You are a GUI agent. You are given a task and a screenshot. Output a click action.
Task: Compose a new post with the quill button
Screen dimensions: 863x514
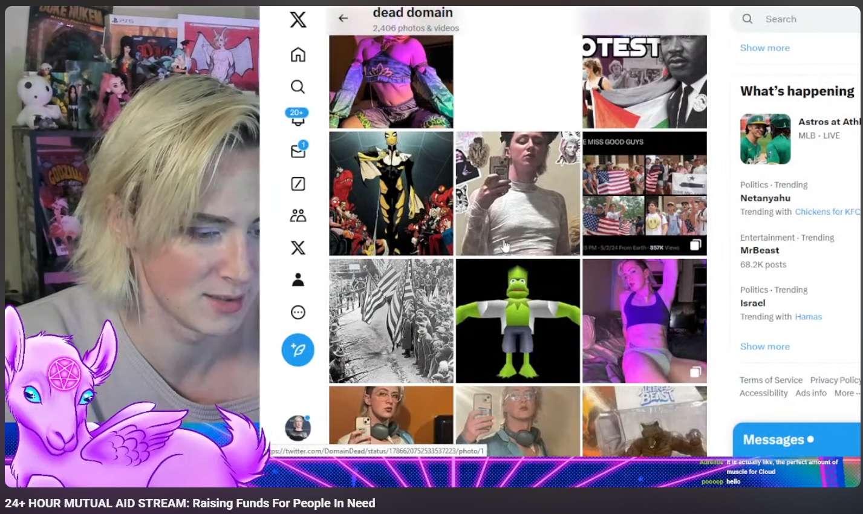pos(298,350)
